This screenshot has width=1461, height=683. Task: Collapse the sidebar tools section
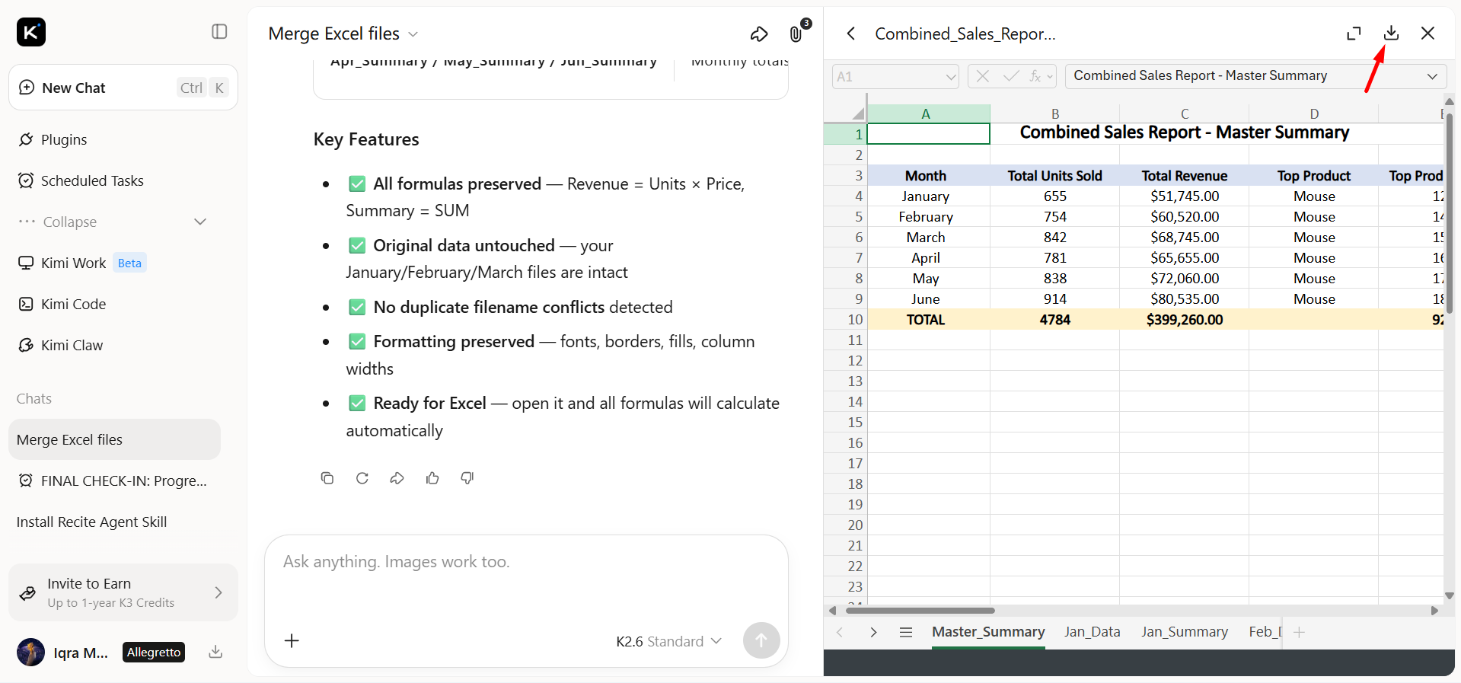click(x=113, y=222)
